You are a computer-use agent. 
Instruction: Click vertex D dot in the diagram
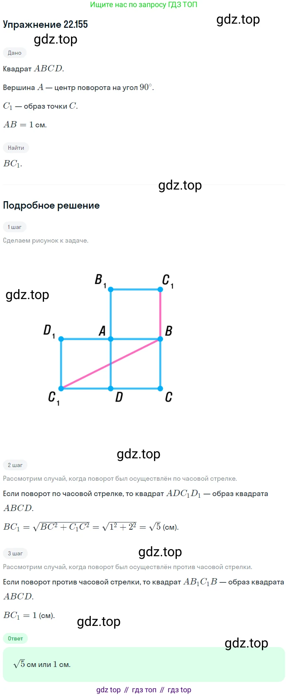111,389
